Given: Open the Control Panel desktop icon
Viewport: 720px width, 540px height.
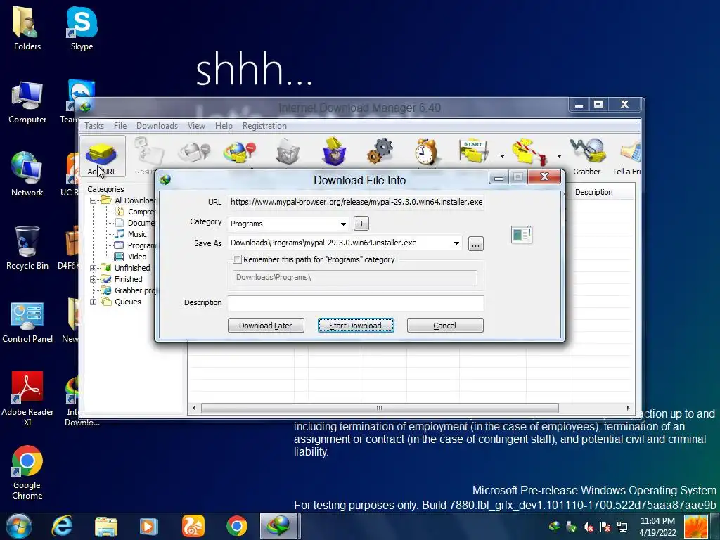Looking at the screenshot, I should click(x=27, y=321).
